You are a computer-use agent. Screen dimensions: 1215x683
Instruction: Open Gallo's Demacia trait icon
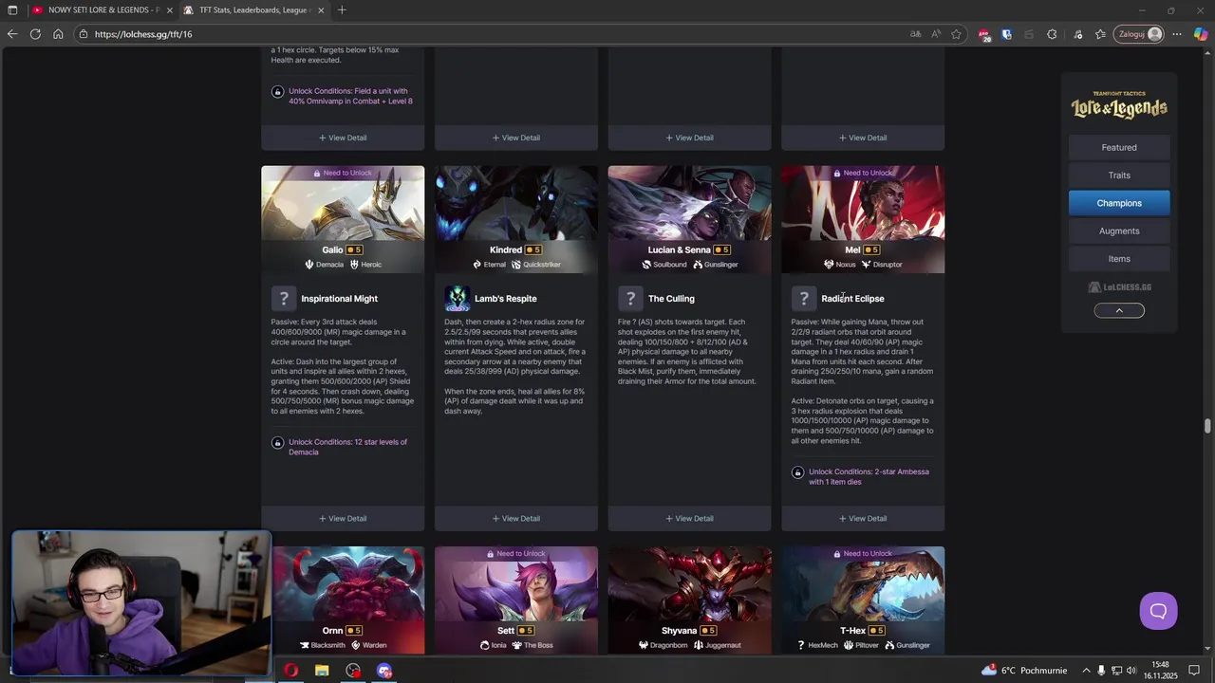[309, 265]
